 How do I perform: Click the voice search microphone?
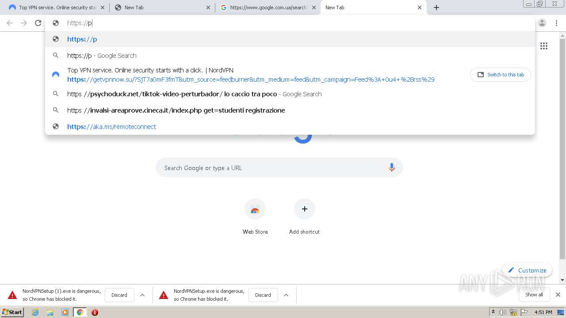[x=391, y=168]
